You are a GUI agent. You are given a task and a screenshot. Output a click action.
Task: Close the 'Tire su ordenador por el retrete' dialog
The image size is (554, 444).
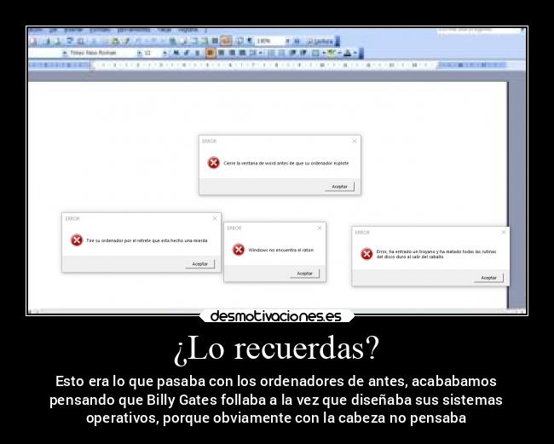215,218
